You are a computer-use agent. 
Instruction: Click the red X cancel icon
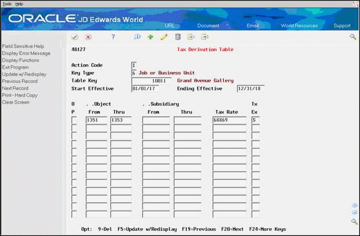point(88,37)
